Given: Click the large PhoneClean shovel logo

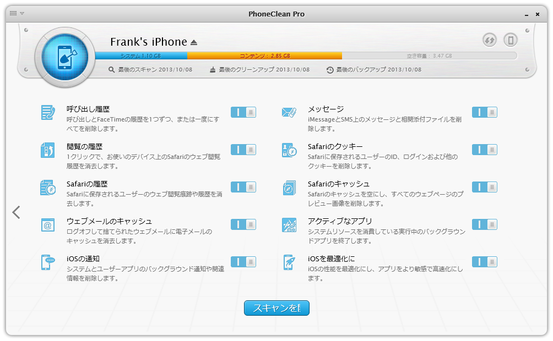Looking at the screenshot, I should [x=65, y=57].
